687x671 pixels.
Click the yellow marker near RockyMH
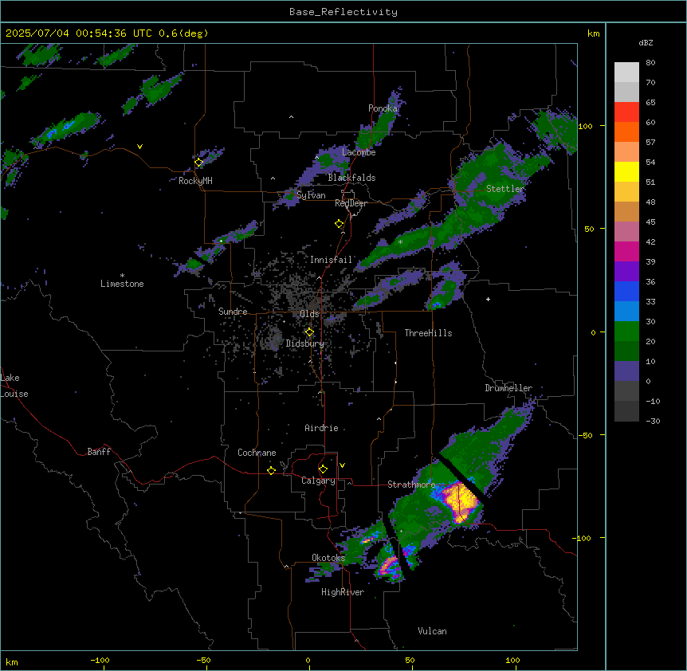[x=199, y=162]
